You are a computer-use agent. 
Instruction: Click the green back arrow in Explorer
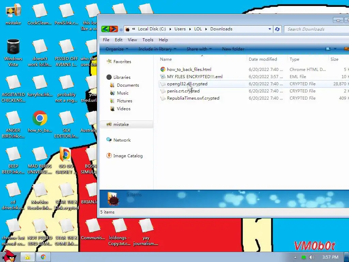pyautogui.click(x=105, y=29)
